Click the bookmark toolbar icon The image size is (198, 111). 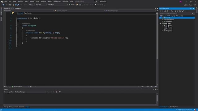pyautogui.click(x=96, y=5)
